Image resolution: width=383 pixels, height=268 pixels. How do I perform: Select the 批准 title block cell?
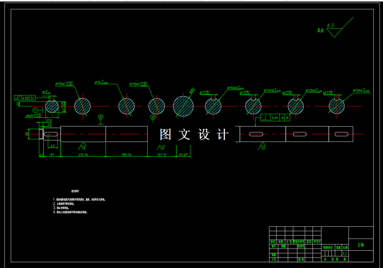click(301, 259)
